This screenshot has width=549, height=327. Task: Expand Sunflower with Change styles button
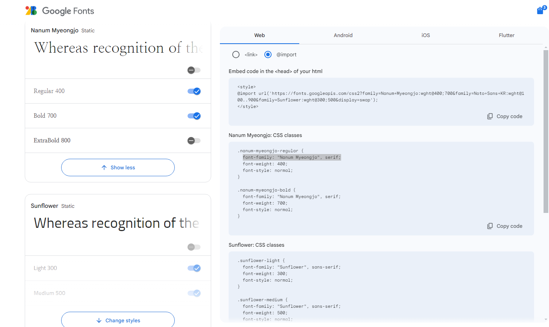118,320
